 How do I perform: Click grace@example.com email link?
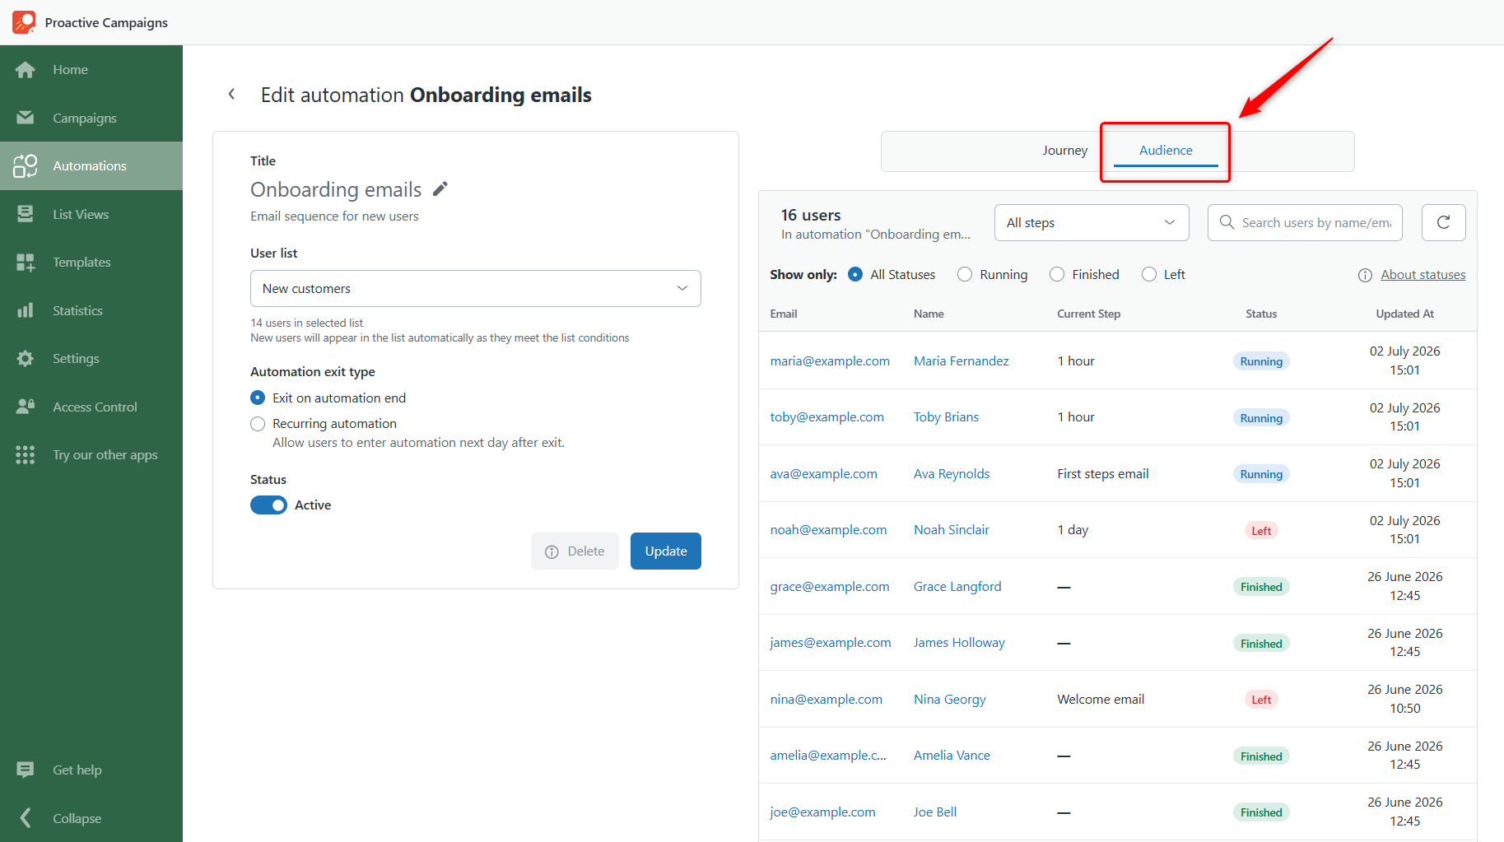coord(830,587)
